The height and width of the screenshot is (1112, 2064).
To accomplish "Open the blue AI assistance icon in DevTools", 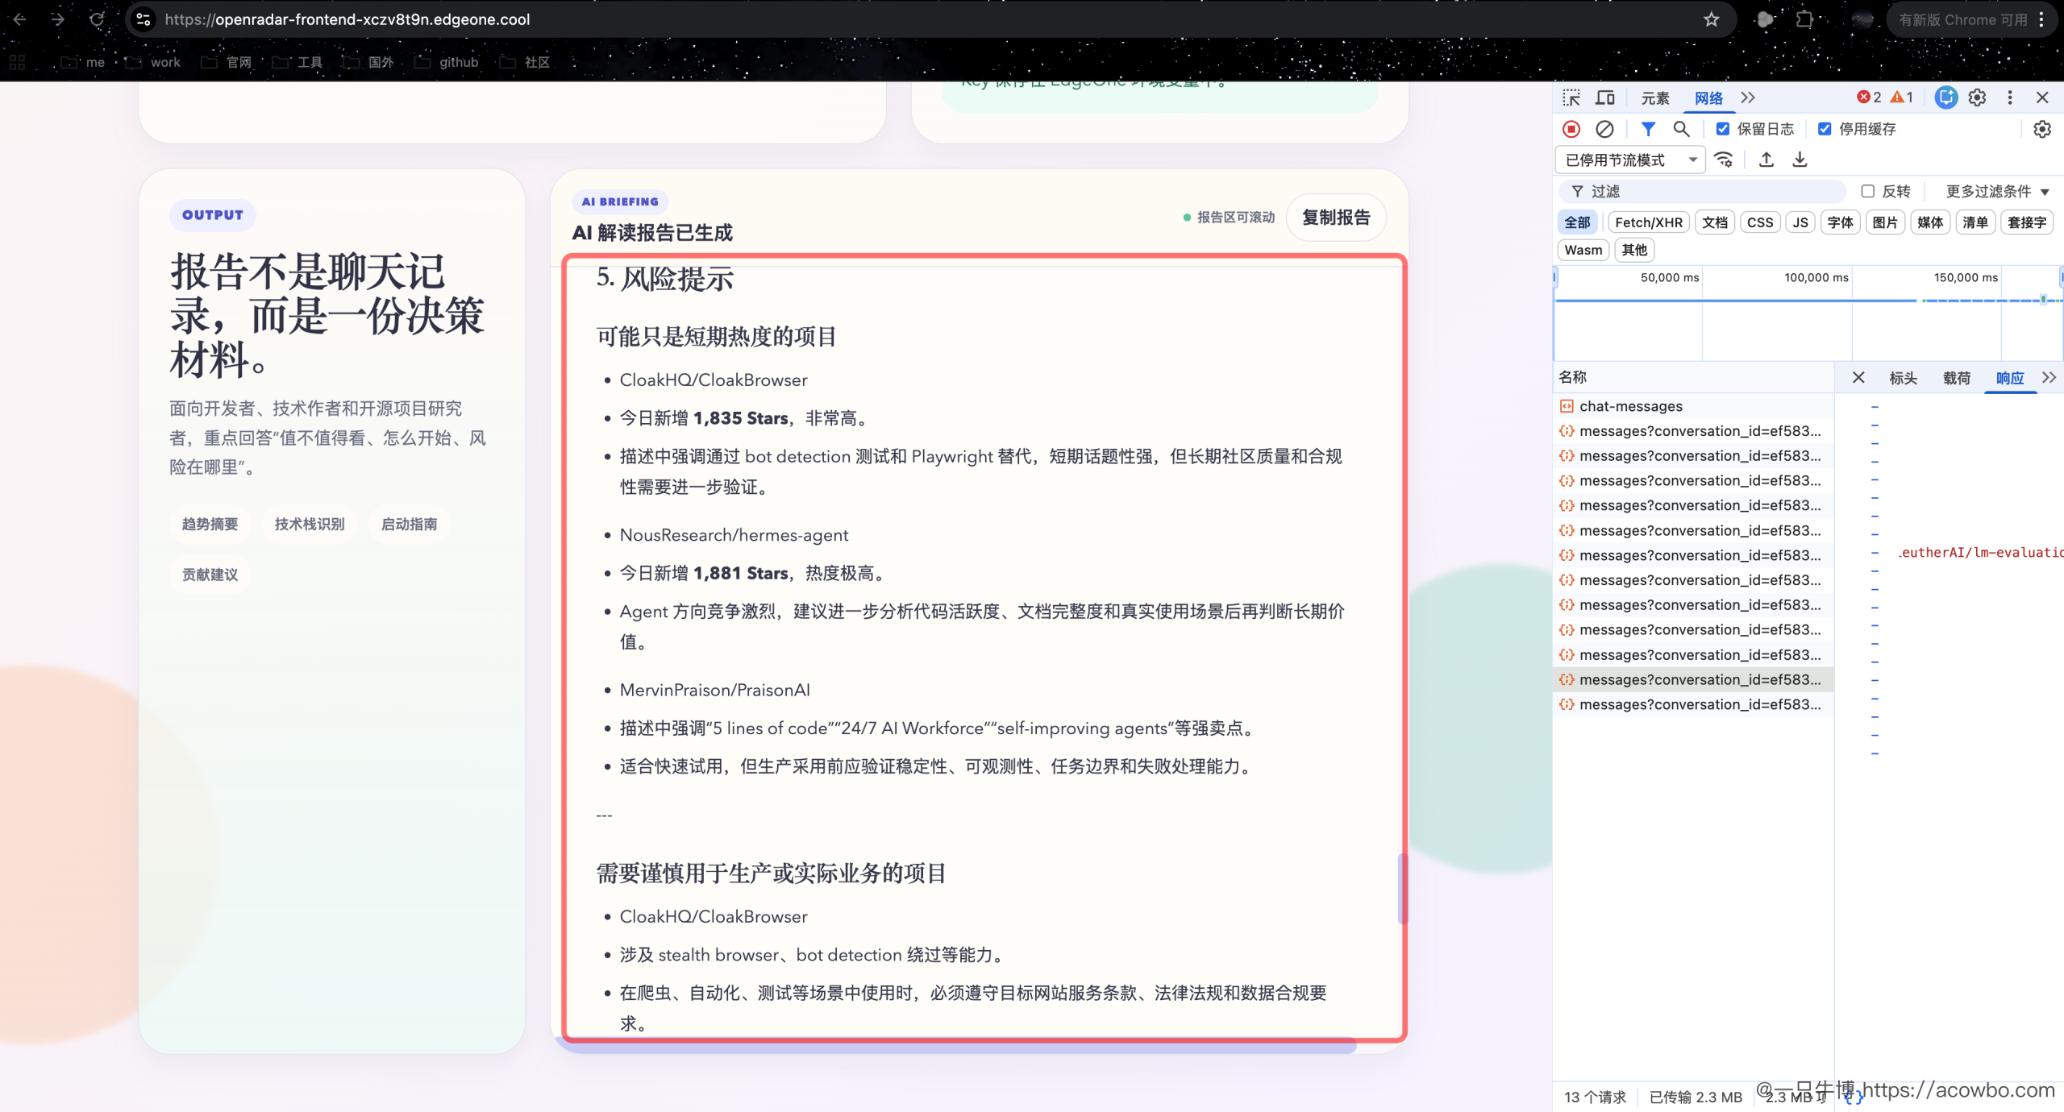I will (x=1945, y=98).
